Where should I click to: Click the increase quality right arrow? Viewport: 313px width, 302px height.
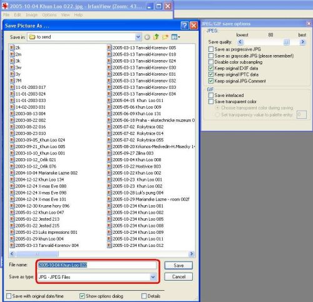click(302, 42)
